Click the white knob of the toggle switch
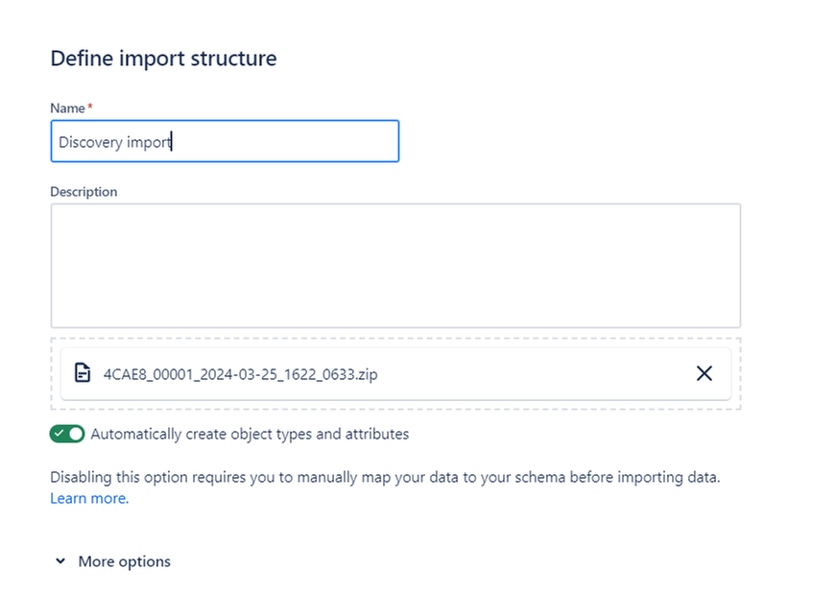The height and width of the screenshot is (594, 835). point(76,434)
